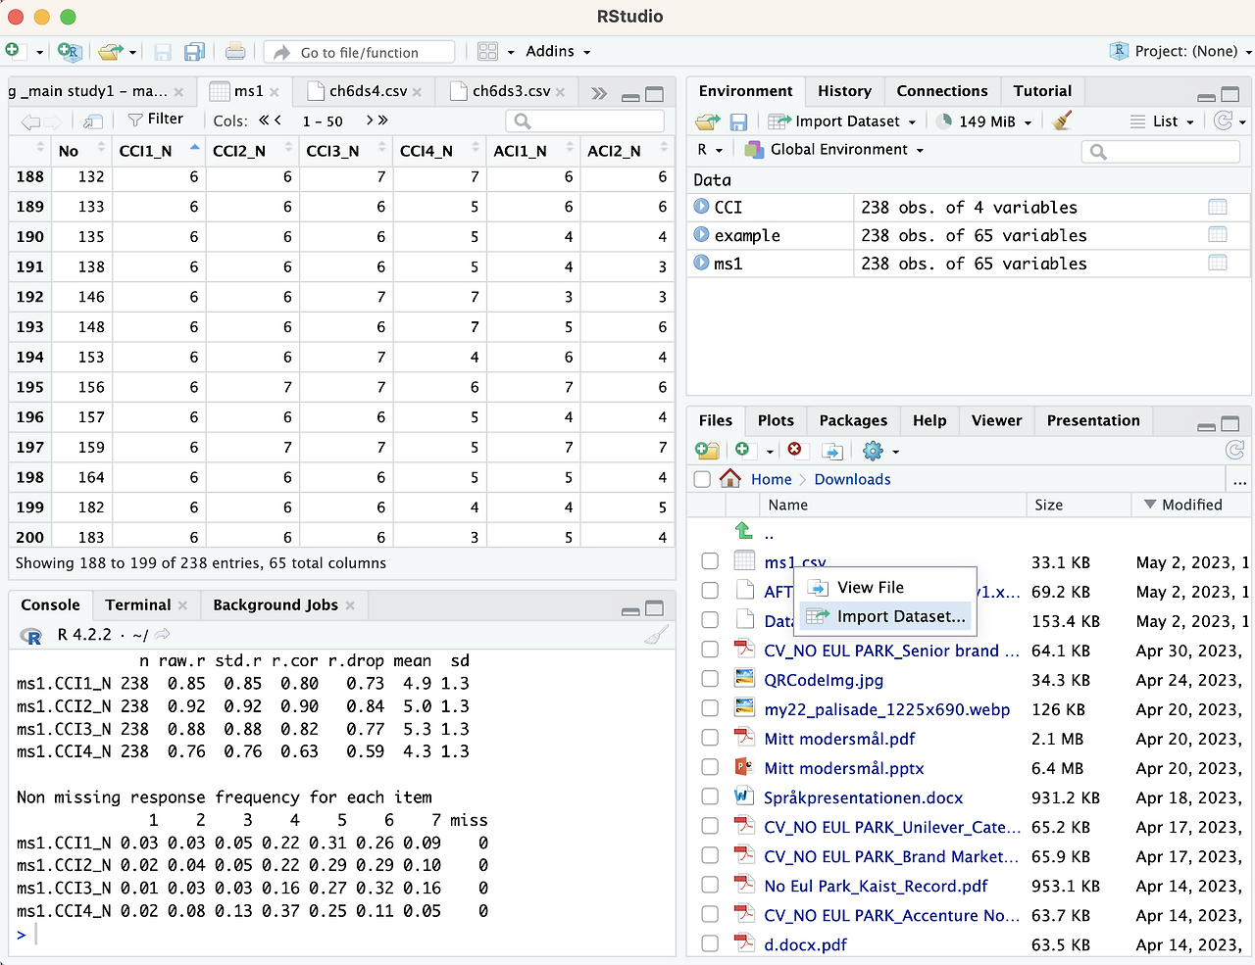View the CCI dataset in the Environment
The width and height of the screenshot is (1255, 965).
tap(1218, 207)
